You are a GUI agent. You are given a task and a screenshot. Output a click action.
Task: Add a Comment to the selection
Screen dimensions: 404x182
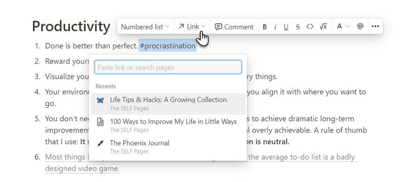234,27
